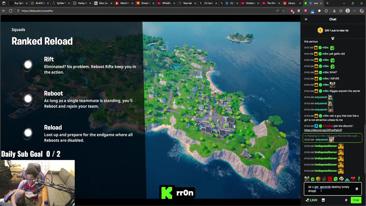This screenshot has width=366, height=206.
Task: Open the emoji picker in chat input
Action: [357, 189]
